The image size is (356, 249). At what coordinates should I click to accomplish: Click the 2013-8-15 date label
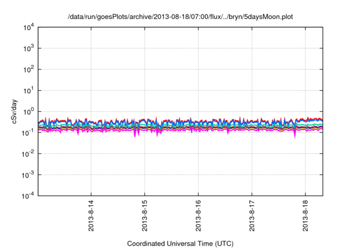145,216
